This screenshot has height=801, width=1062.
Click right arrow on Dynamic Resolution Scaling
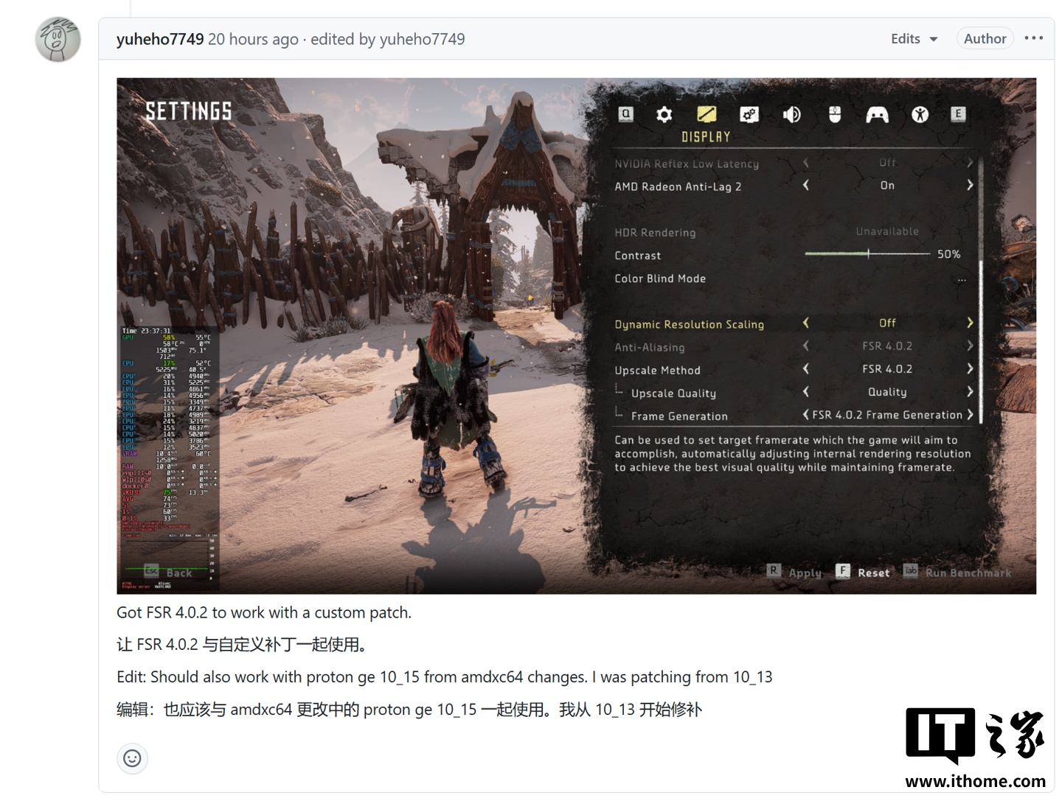[970, 323]
